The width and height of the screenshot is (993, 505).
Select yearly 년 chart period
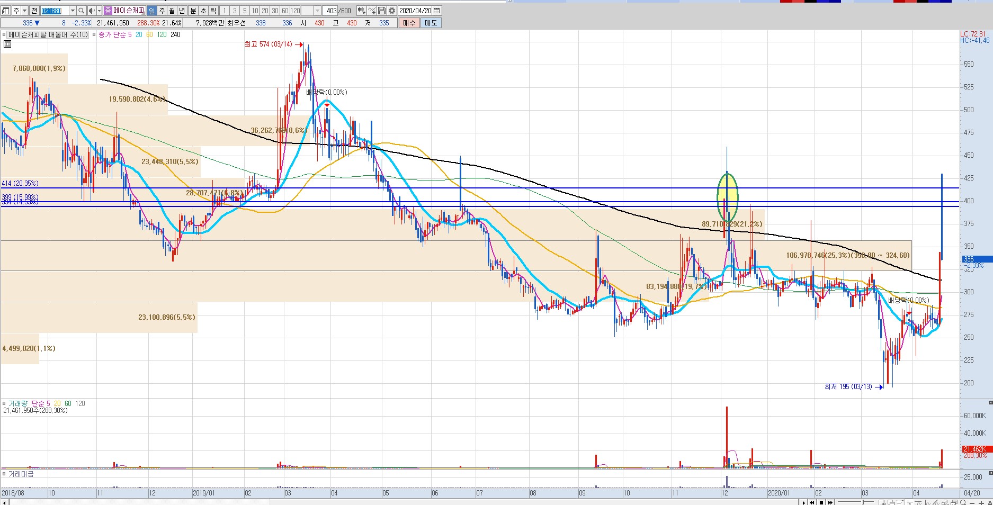(x=182, y=11)
